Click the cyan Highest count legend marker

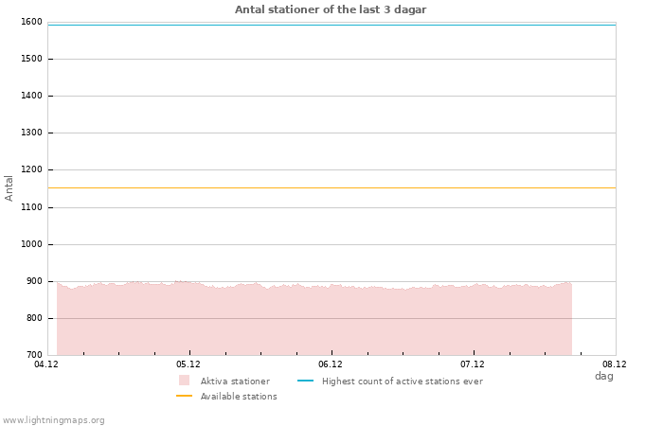pos(305,381)
